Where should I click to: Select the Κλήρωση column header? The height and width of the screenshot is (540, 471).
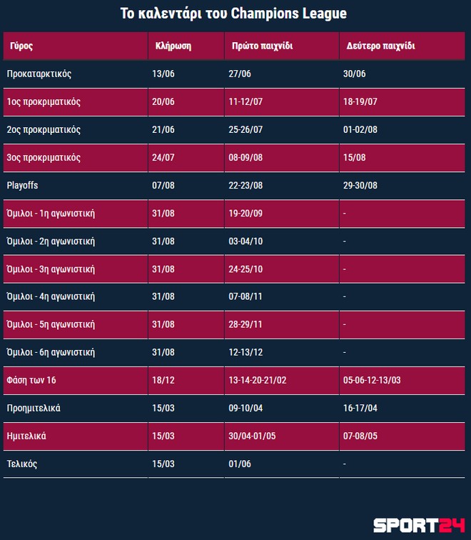[172, 46]
